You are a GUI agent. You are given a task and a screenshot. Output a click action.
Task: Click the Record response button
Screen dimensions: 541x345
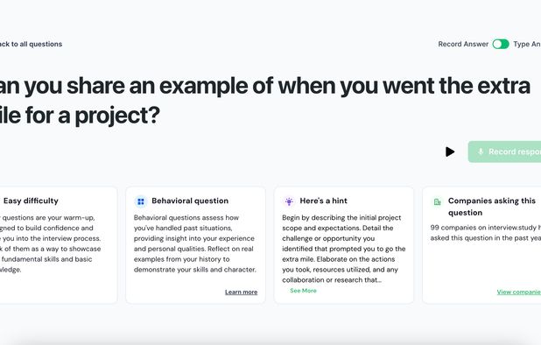coord(504,151)
